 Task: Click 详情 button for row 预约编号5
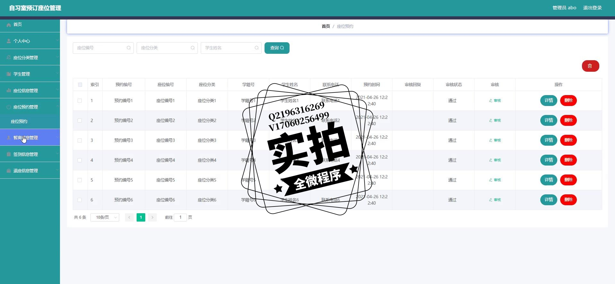549,180
